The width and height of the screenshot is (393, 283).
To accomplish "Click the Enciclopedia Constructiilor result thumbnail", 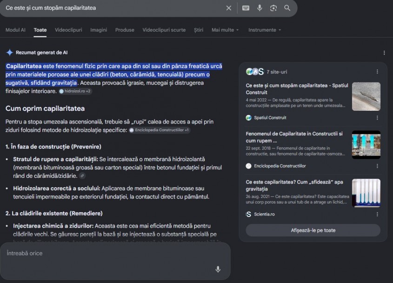I will coord(366,145).
